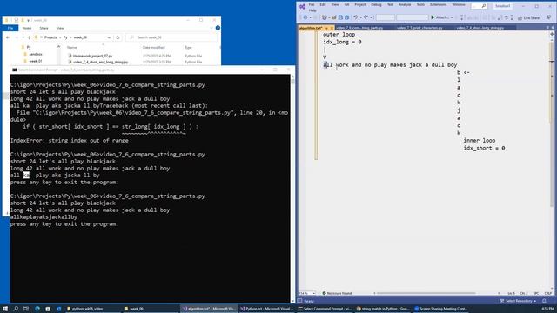The height and width of the screenshot is (313, 557).
Task: Start debugging with the Attach button
Action: pyautogui.click(x=440, y=17)
